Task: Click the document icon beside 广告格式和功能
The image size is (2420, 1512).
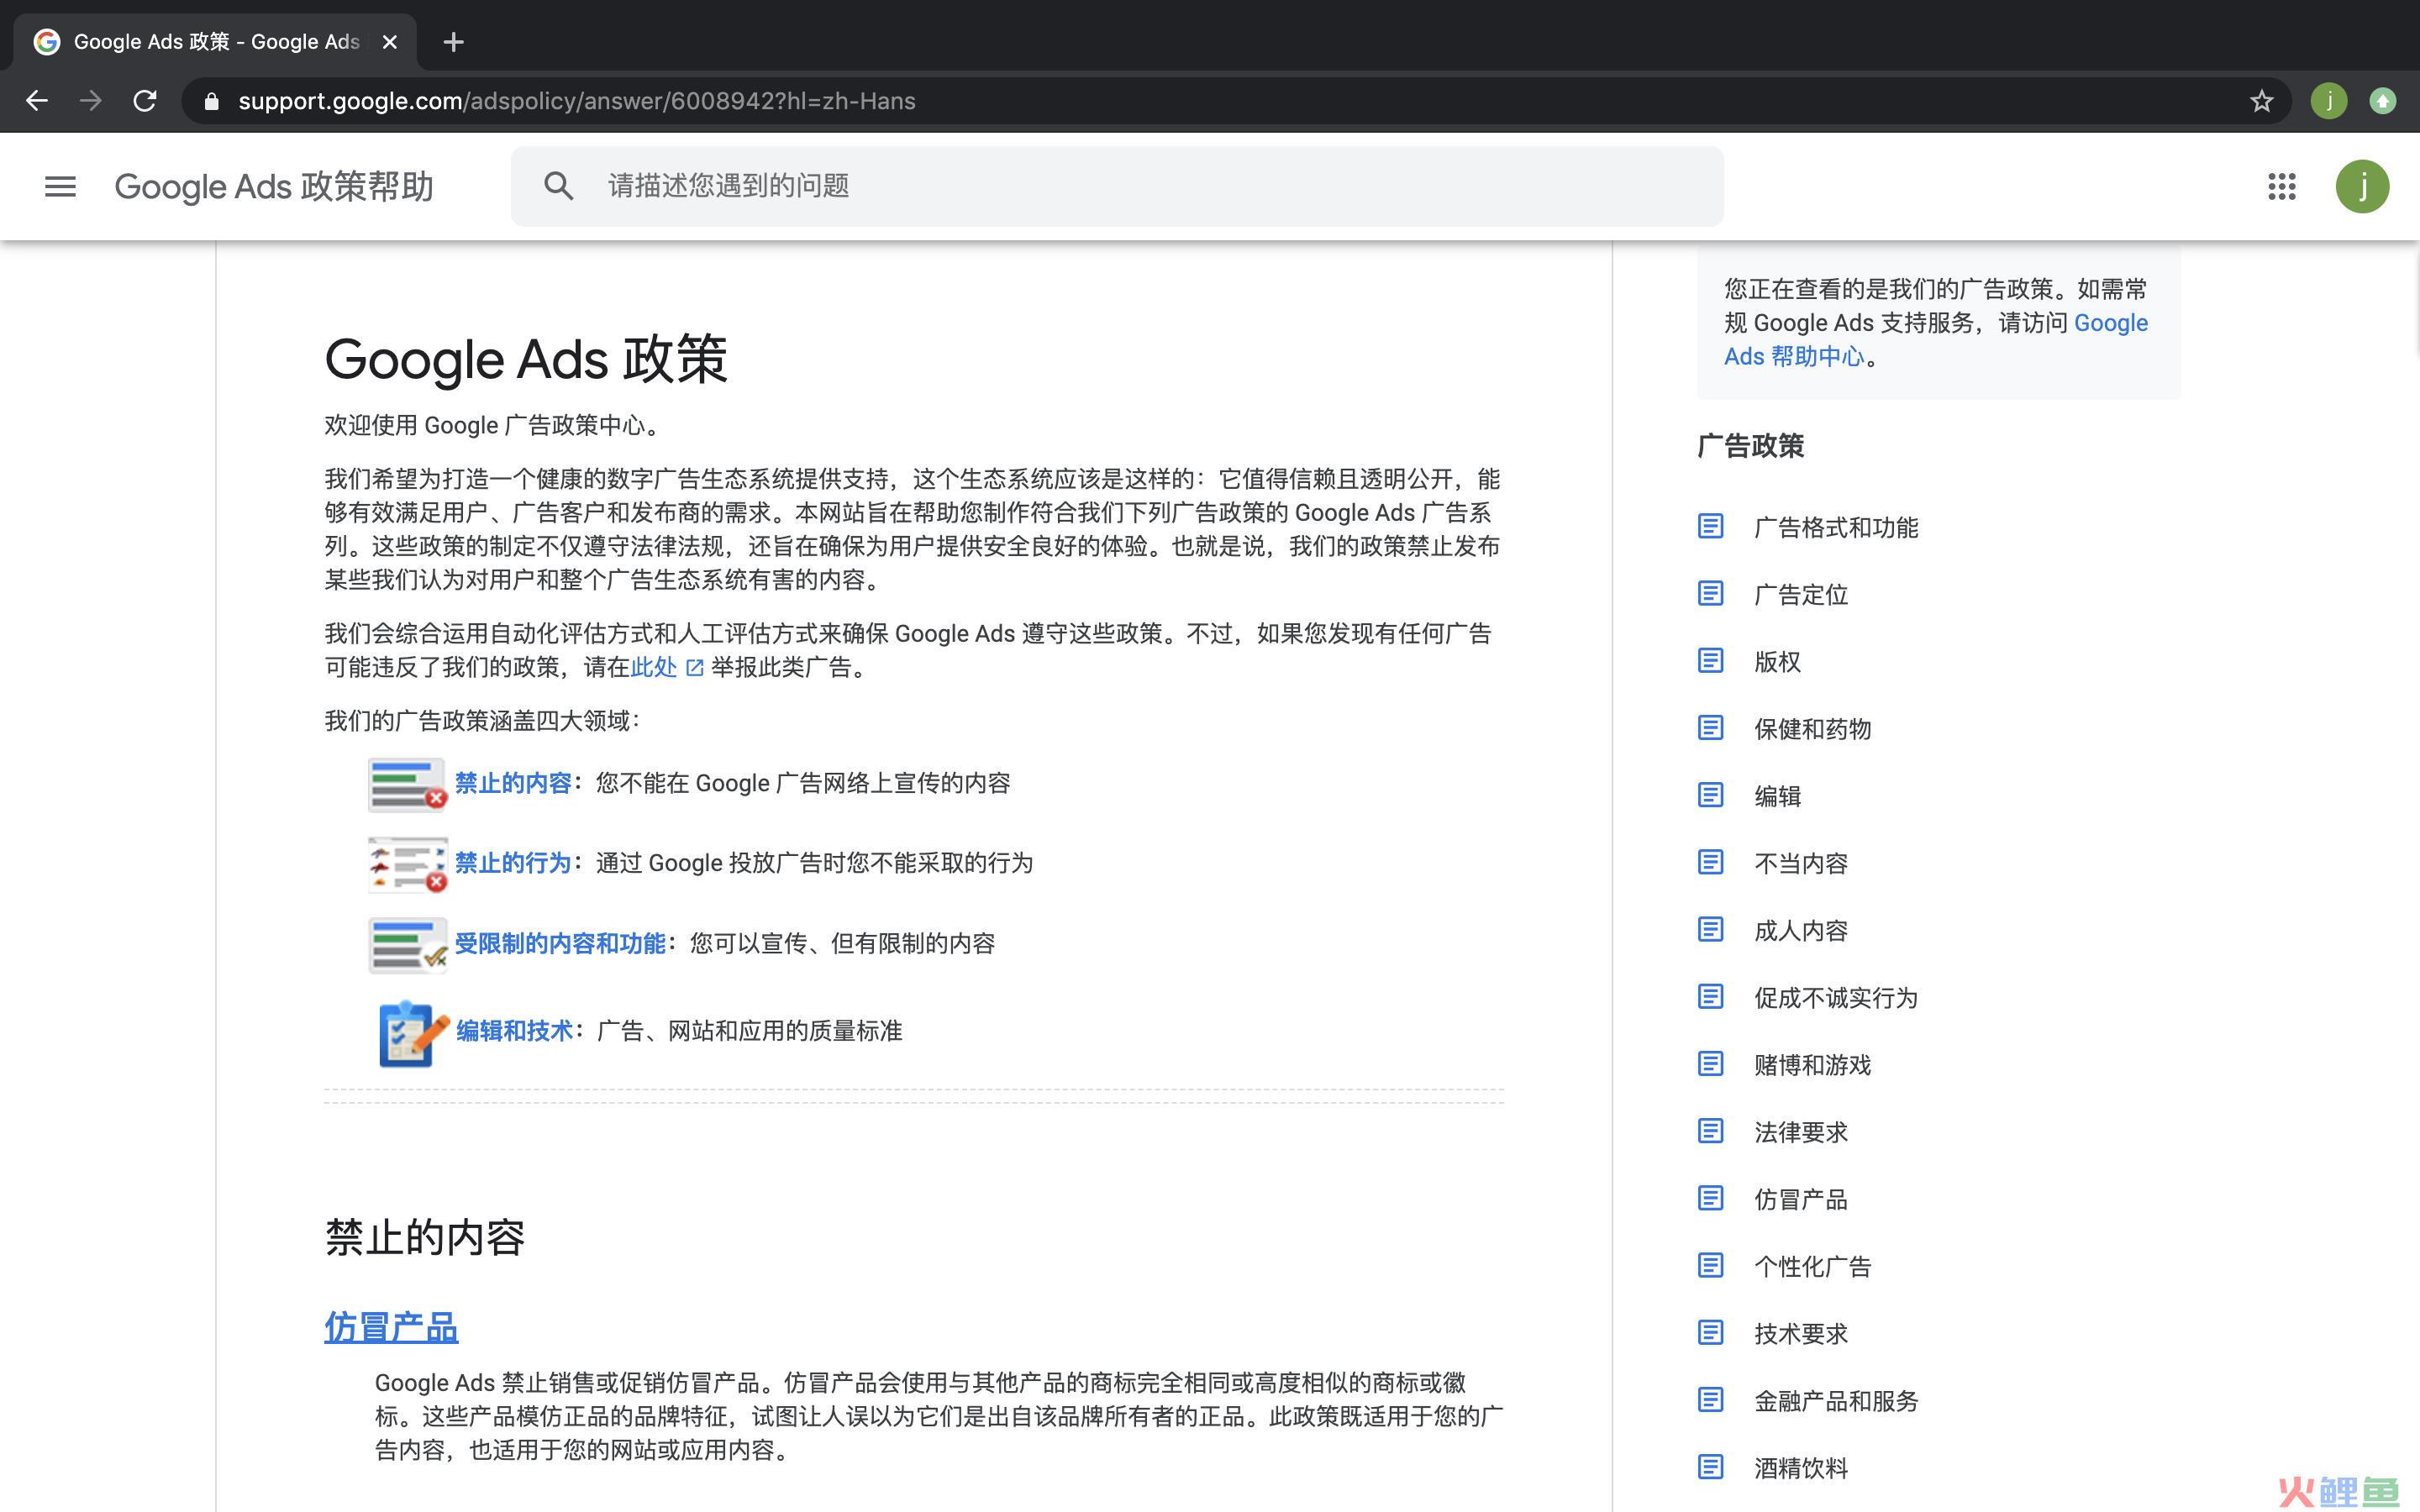Action: point(1710,526)
